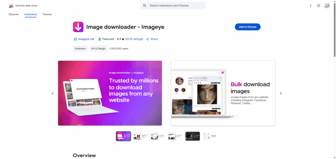Open the three-dot more options menu
Image resolution: width=336 pixels, height=159 pixels.
[310, 6]
